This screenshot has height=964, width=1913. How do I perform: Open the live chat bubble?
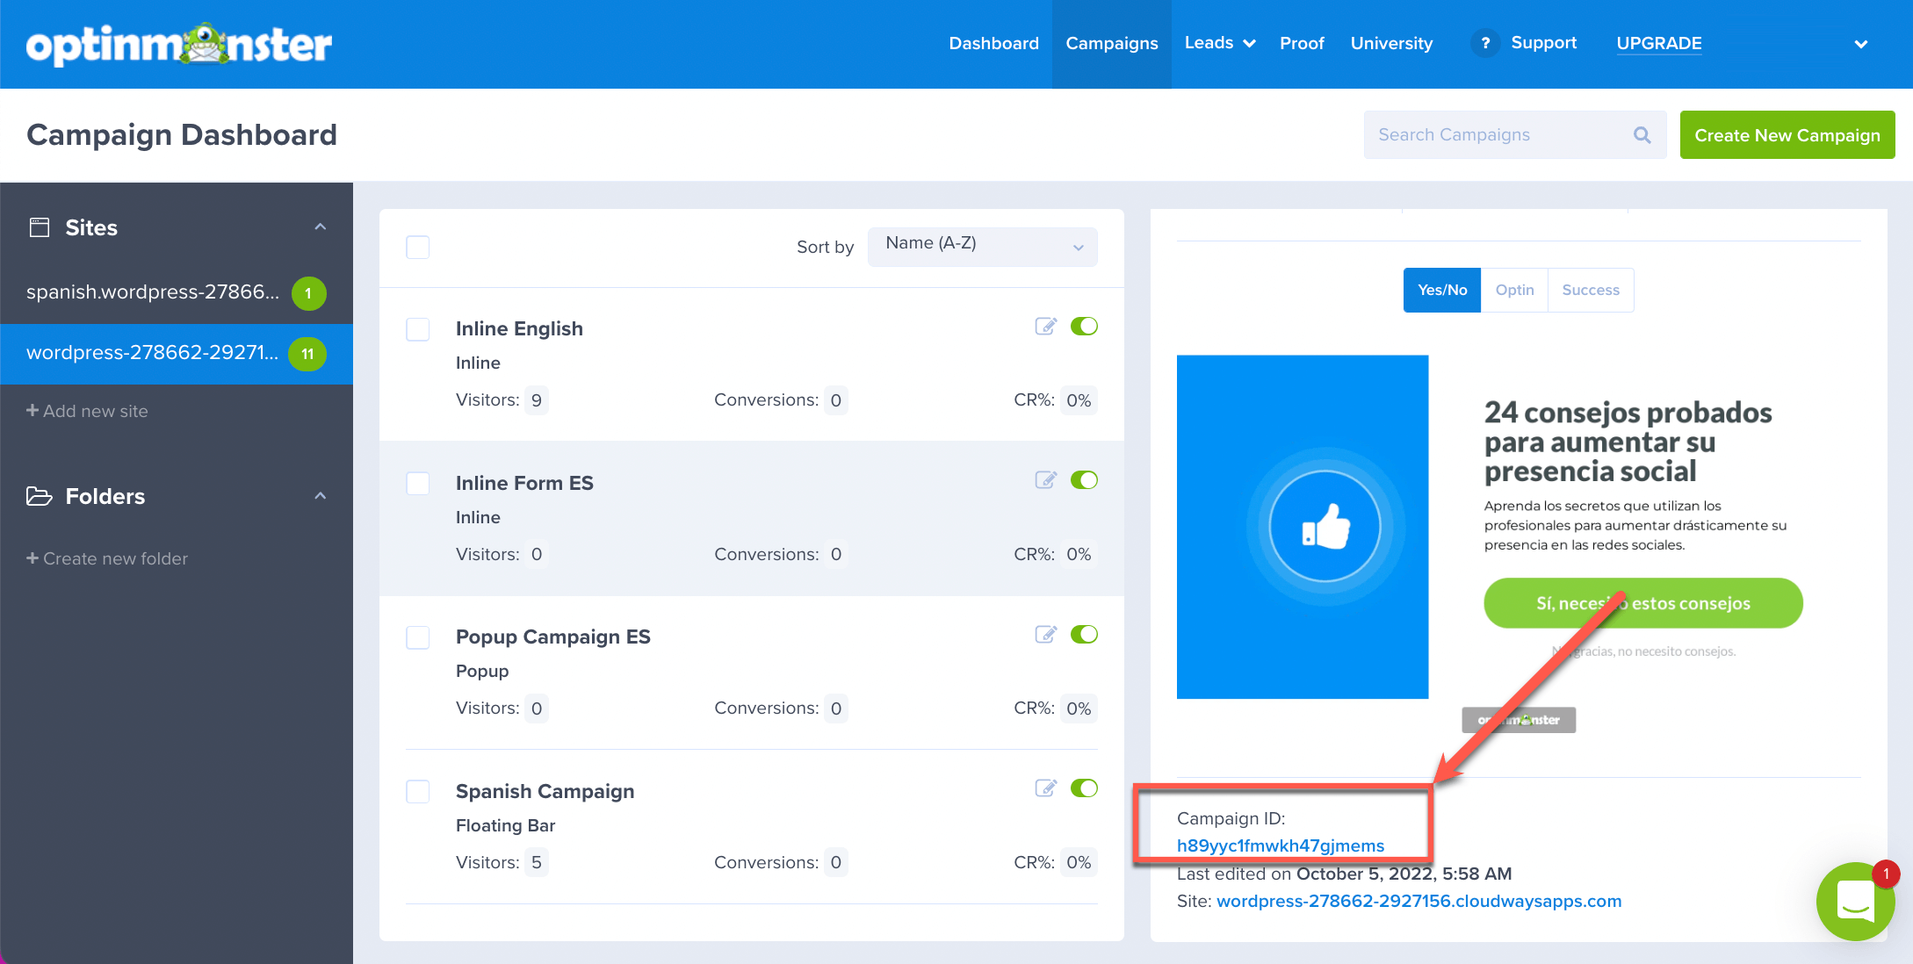[1855, 901]
